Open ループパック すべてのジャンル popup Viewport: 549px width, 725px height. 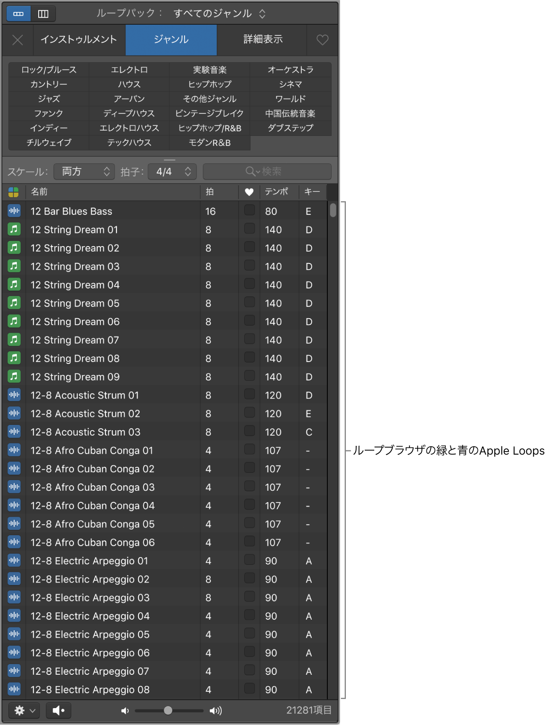(219, 14)
